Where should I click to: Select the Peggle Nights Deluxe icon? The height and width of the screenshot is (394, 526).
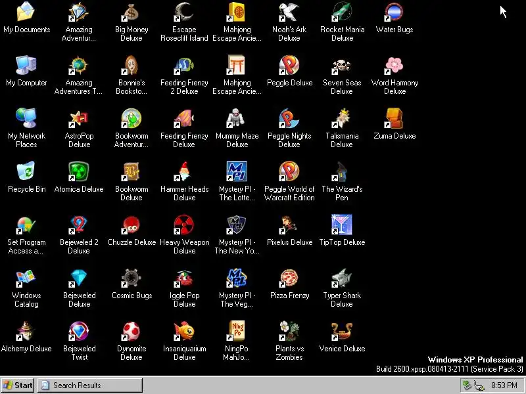click(x=289, y=118)
